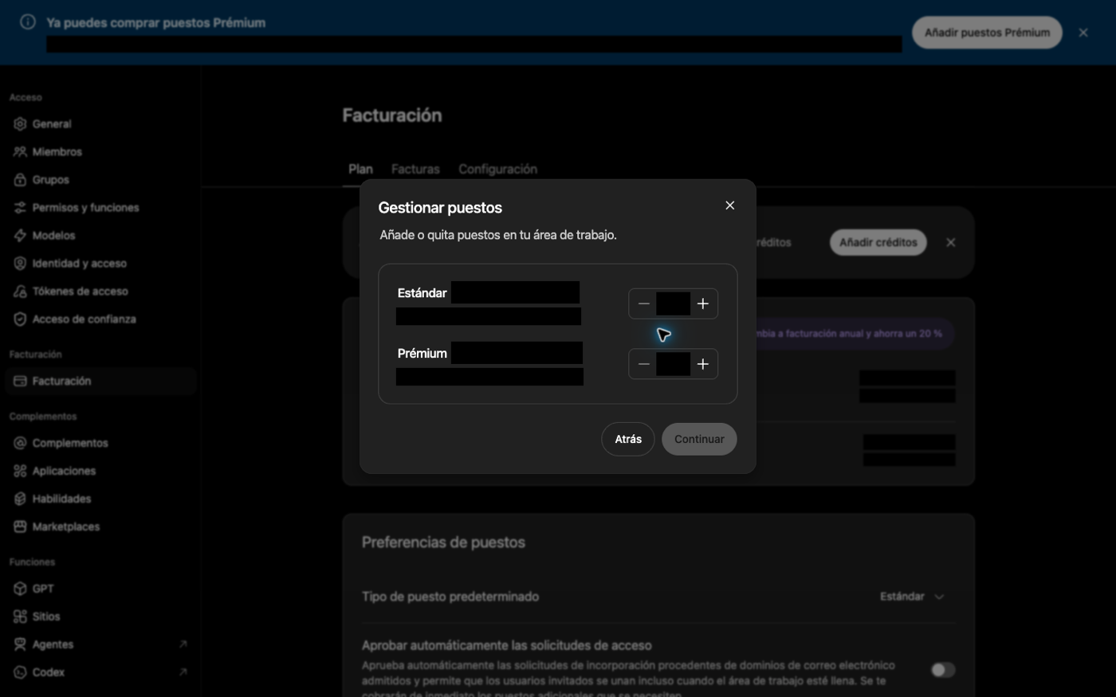The width and height of the screenshot is (1116, 697).
Task: Dismiss the top Prémium banner
Action: click(x=1083, y=33)
